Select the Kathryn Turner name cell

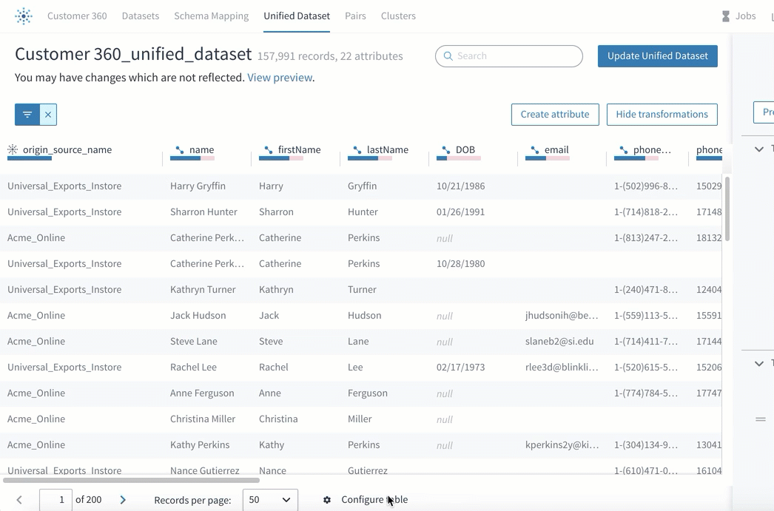click(203, 290)
